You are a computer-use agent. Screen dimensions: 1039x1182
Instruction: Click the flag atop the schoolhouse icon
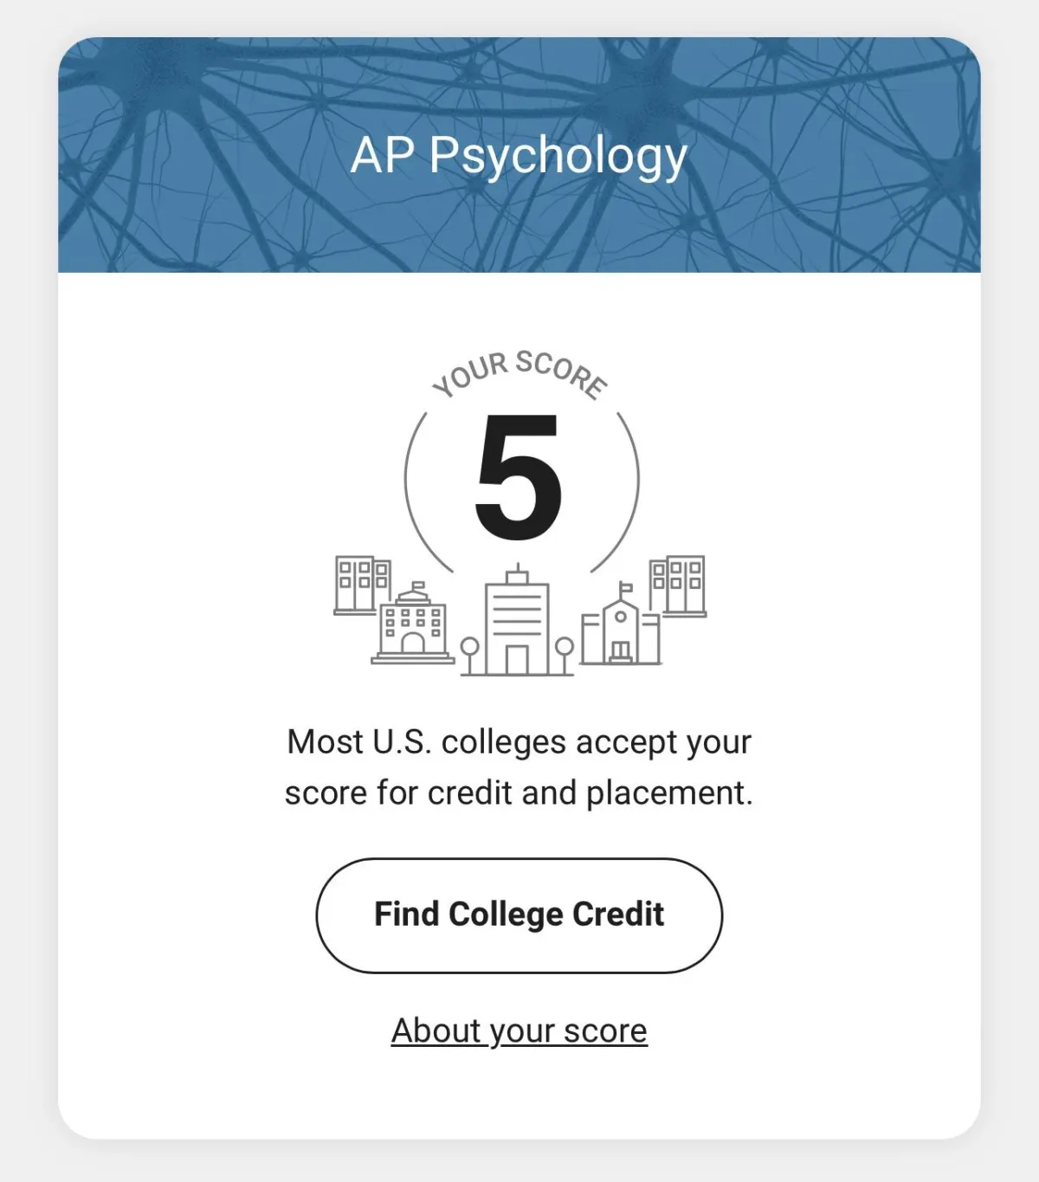[625, 588]
